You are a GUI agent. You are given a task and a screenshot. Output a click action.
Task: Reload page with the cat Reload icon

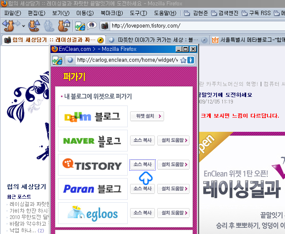(34, 25)
